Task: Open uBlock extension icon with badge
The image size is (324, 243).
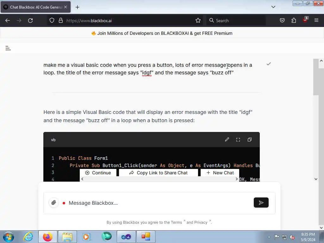Action: [305, 20]
